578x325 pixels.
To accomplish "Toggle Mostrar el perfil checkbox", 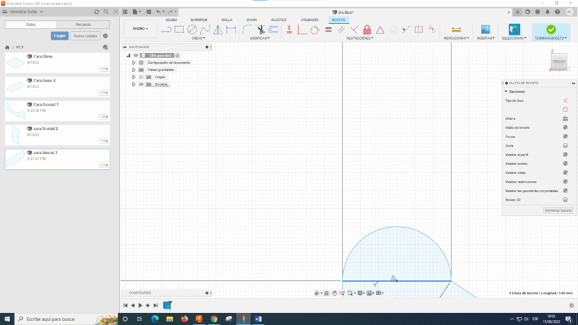I will pyautogui.click(x=565, y=155).
